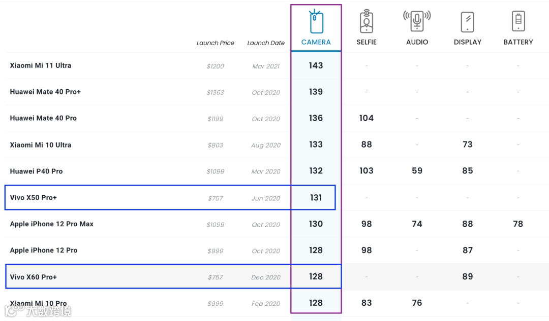Select Vivo X50 Pro+ phone name
This screenshot has width=549, height=321.
coord(34,198)
